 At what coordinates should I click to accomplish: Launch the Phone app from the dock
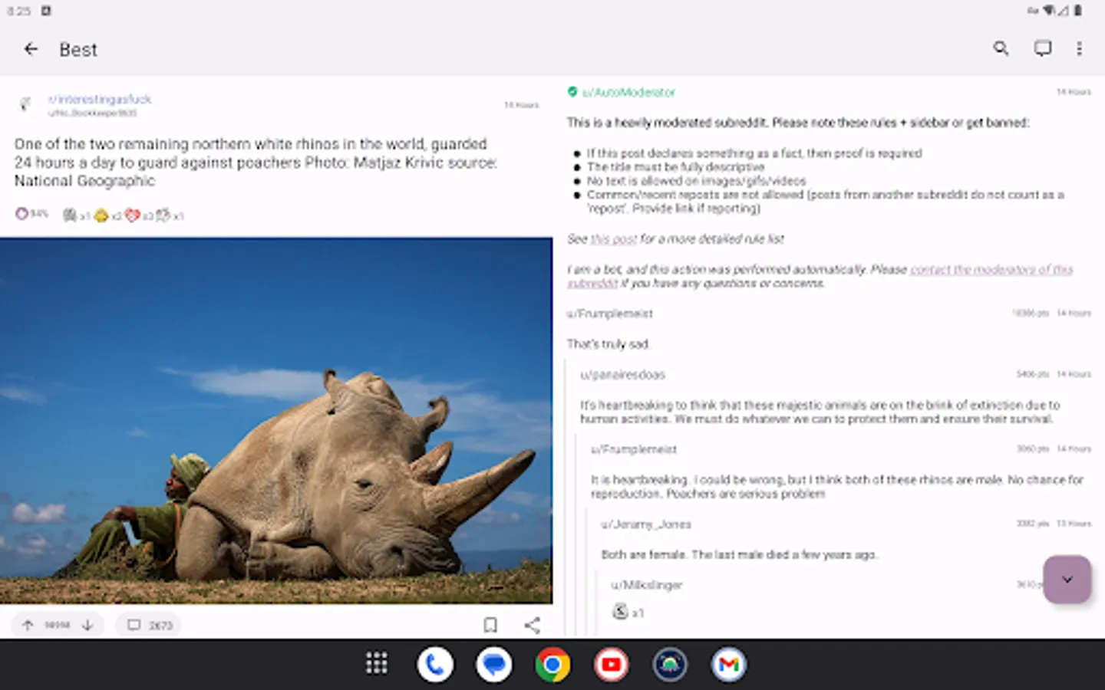pyautogui.click(x=435, y=664)
